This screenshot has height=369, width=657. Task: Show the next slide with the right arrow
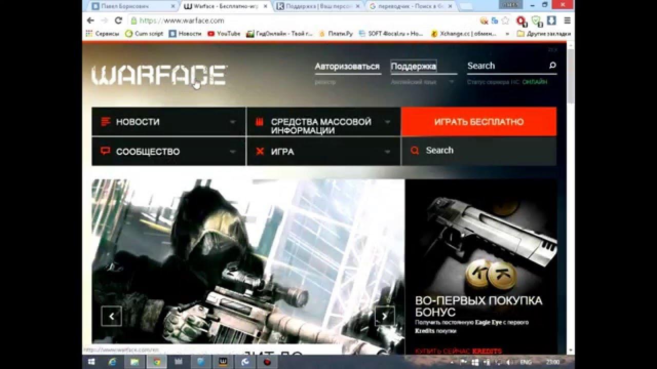click(x=384, y=316)
